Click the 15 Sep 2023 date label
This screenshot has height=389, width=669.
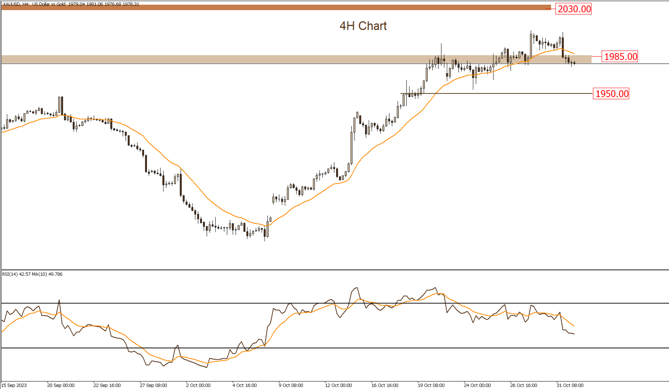pyautogui.click(x=14, y=385)
